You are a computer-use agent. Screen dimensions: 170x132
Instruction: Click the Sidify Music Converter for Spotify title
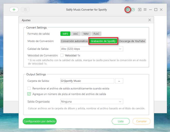click(86, 10)
